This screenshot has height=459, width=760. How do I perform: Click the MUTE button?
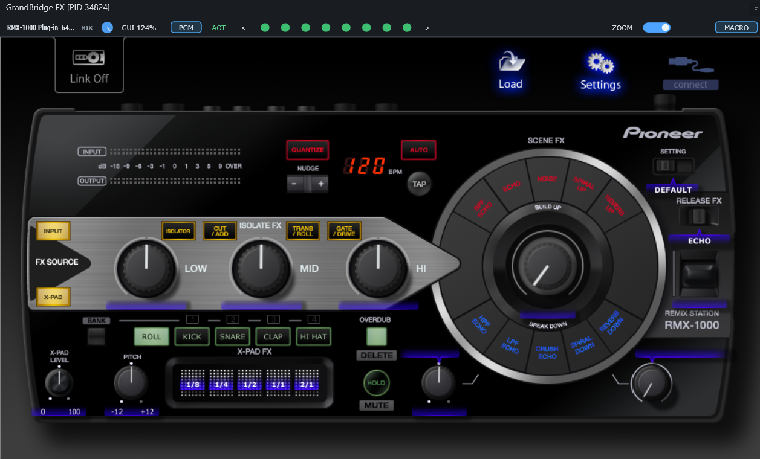[376, 405]
